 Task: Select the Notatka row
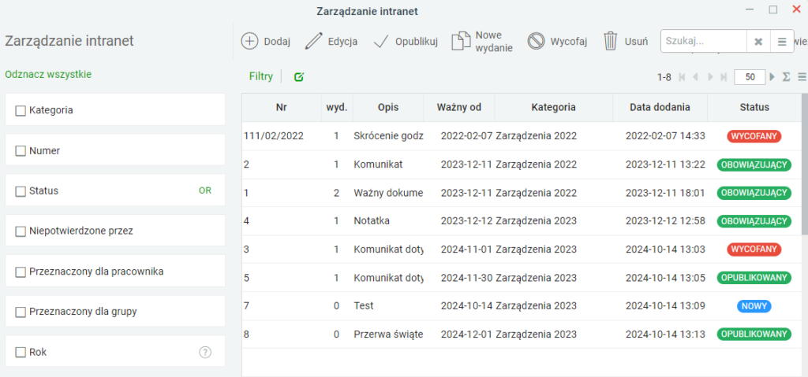pos(522,221)
